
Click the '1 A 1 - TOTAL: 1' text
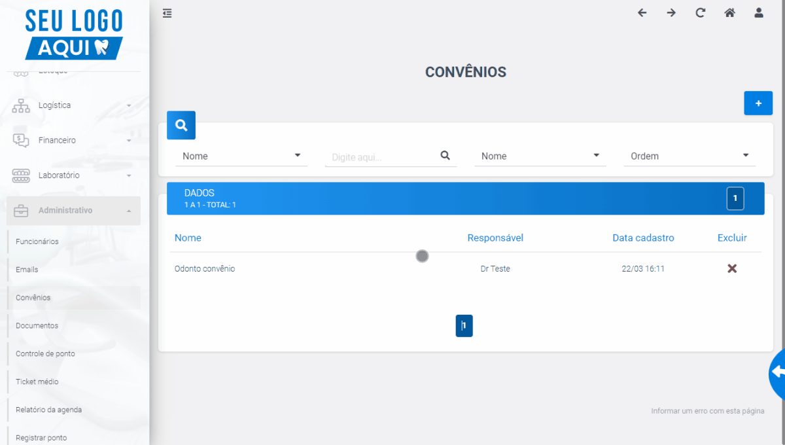coord(210,205)
